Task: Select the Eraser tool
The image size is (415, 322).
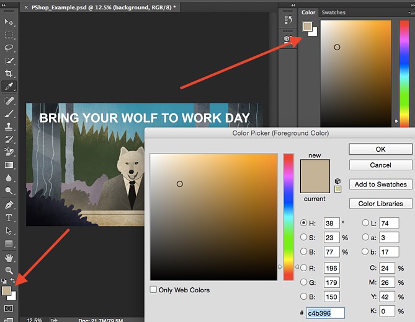Action: (x=9, y=152)
